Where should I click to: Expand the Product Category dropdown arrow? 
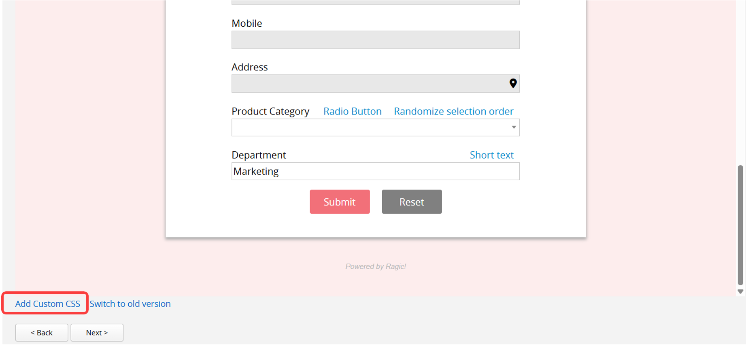pos(514,127)
